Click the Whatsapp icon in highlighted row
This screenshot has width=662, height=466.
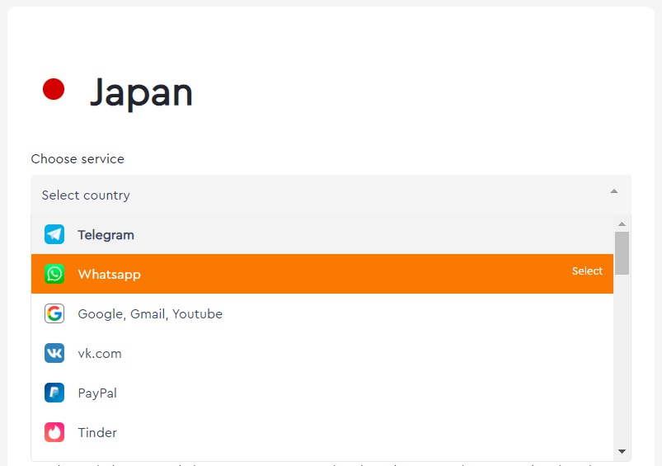point(54,274)
